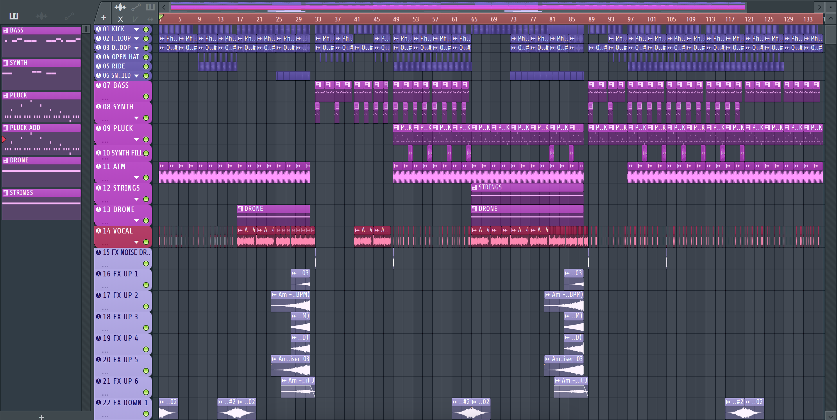Expand 03 D..OOP track dropdown arrow
Image resolution: width=837 pixels, height=420 pixels.
(x=137, y=48)
